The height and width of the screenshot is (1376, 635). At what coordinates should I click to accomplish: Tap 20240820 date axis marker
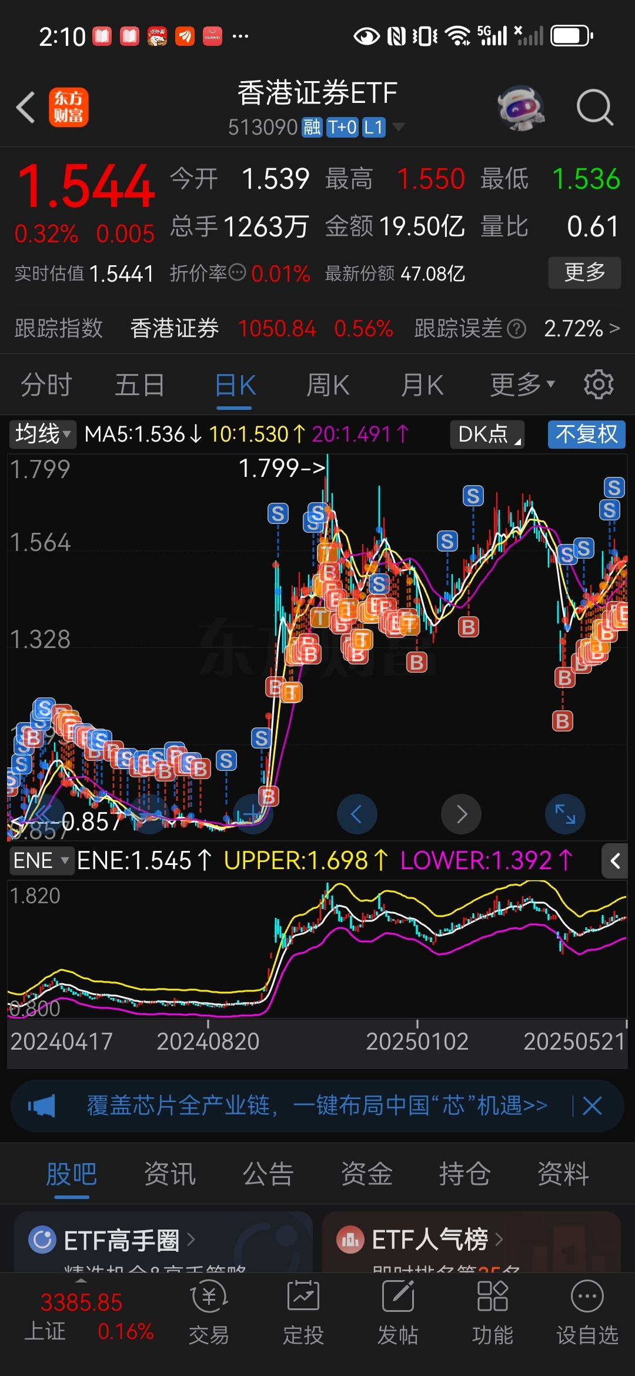coord(208,1041)
